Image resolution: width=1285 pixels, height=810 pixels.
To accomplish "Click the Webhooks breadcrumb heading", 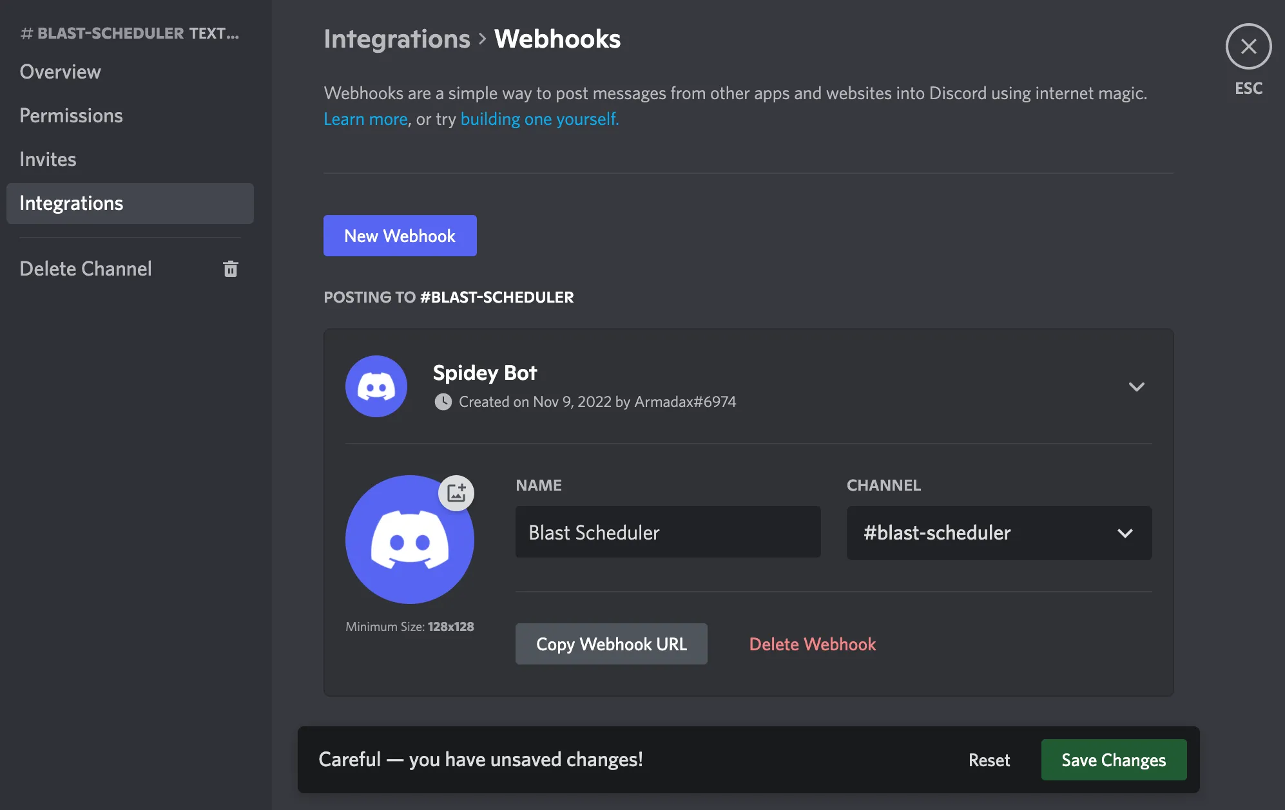I will [x=557, y=39].
